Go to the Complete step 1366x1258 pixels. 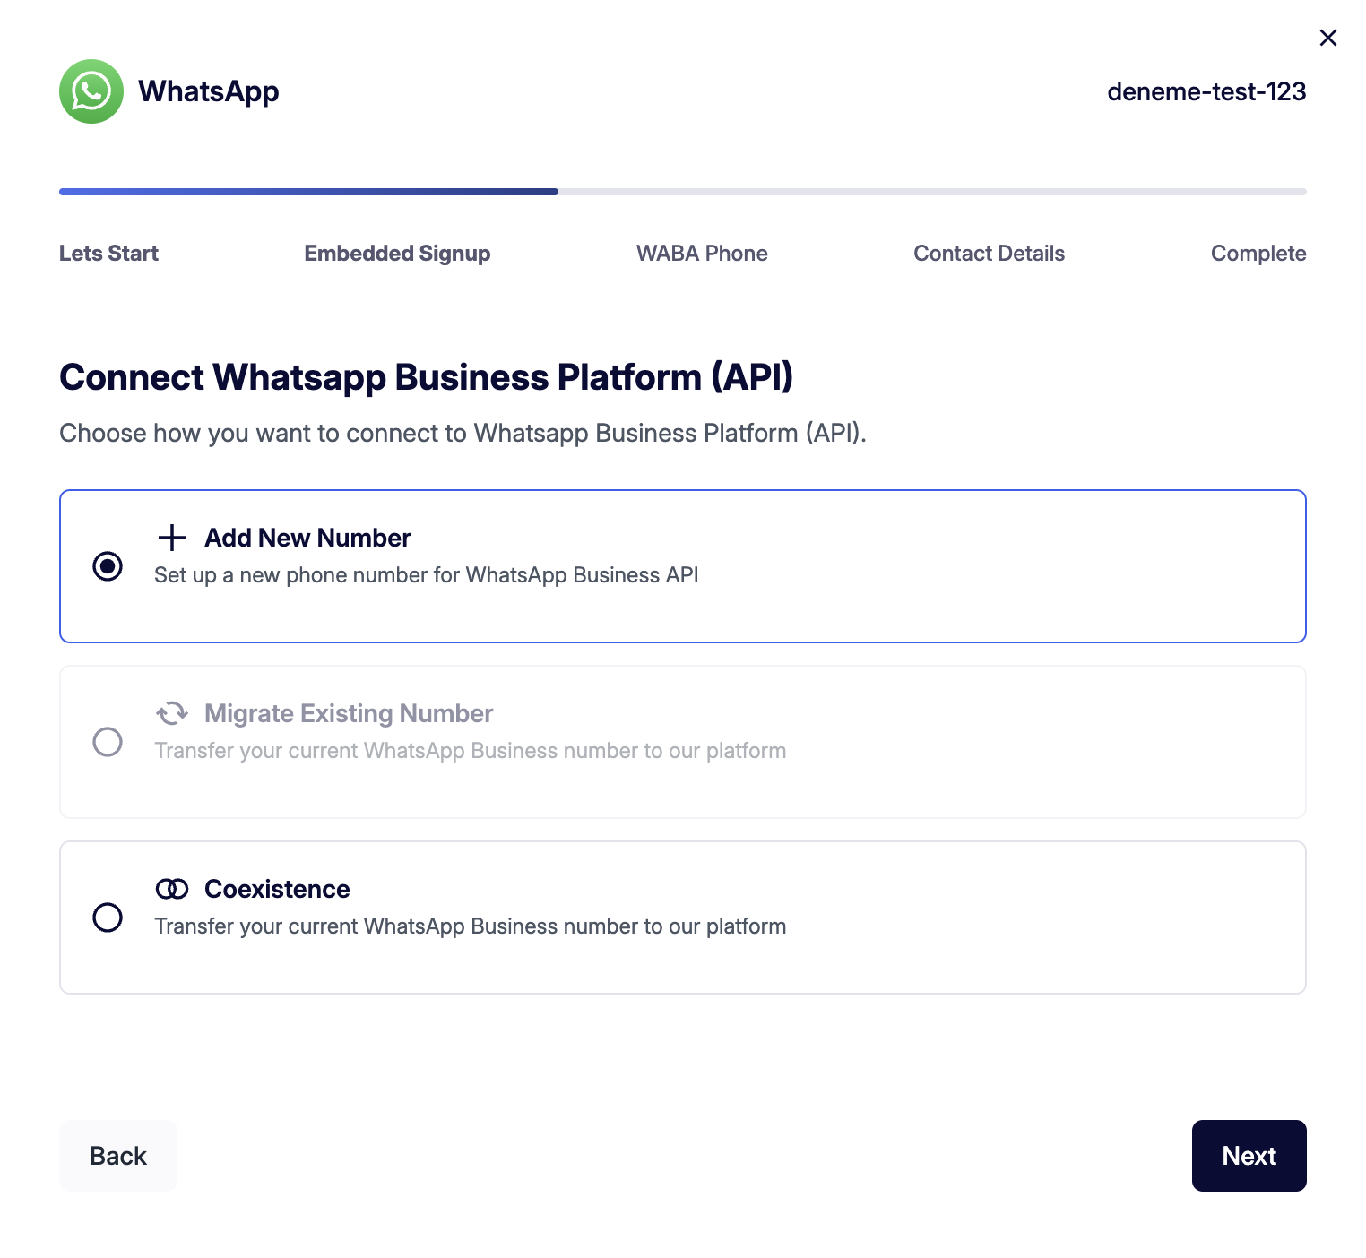pos(1258,254)
